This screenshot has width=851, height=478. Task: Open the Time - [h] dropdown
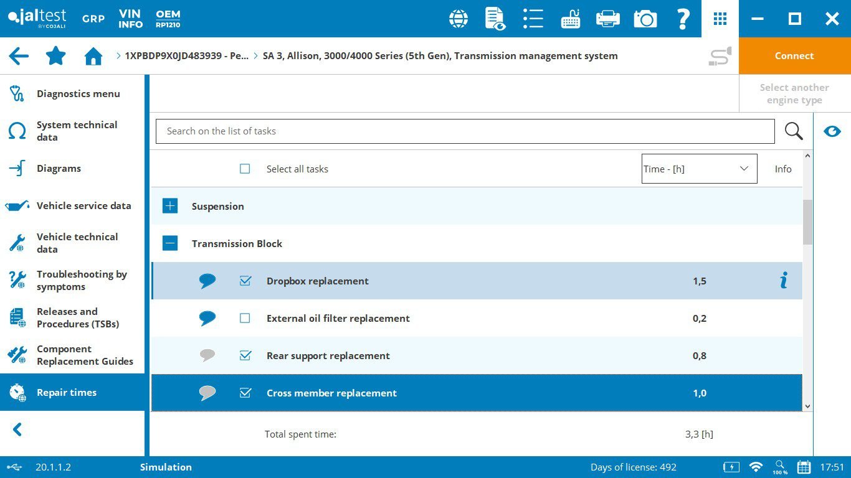(x=699, y=169)
